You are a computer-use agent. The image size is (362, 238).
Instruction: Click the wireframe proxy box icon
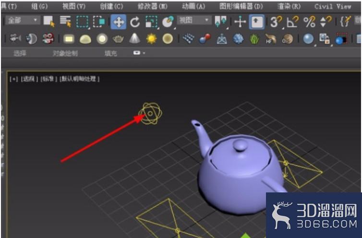point(222,38)
